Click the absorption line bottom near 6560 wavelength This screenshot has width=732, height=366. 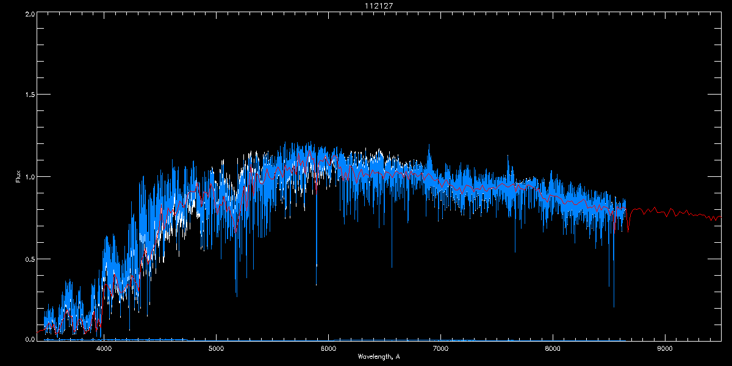click(392, 266)
